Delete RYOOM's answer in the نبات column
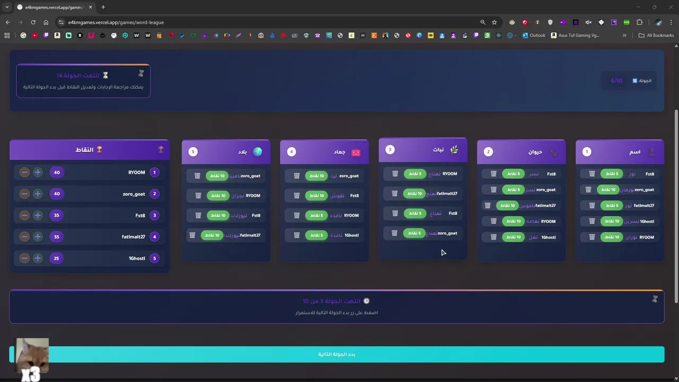 (395, 173)
